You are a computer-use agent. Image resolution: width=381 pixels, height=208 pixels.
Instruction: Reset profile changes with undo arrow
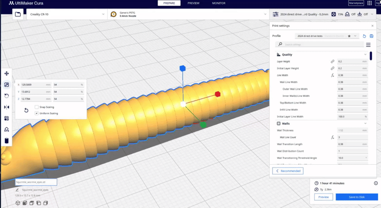pos(364,36)
